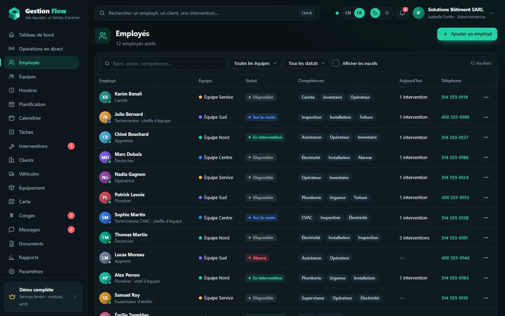505x316 pixels.
Task: Open actions menu for Alex Perron
Action: pos(486,278)
